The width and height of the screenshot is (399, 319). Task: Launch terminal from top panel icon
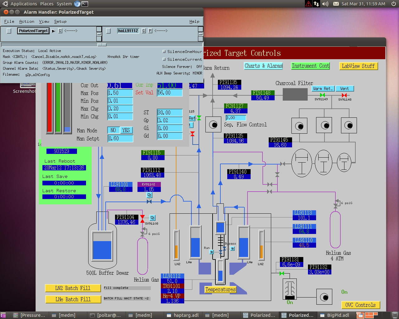84,4
